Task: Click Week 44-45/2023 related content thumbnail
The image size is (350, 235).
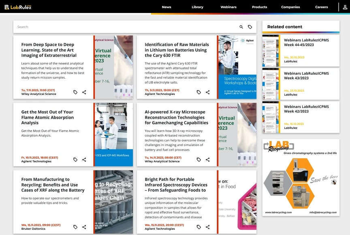Action: pyautogui.click(x=271, y=51)
